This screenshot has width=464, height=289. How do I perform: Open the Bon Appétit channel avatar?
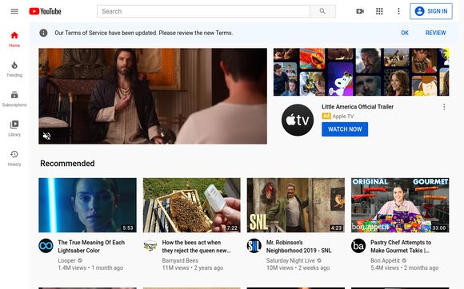pyautogui.click(x=358, y=246)
